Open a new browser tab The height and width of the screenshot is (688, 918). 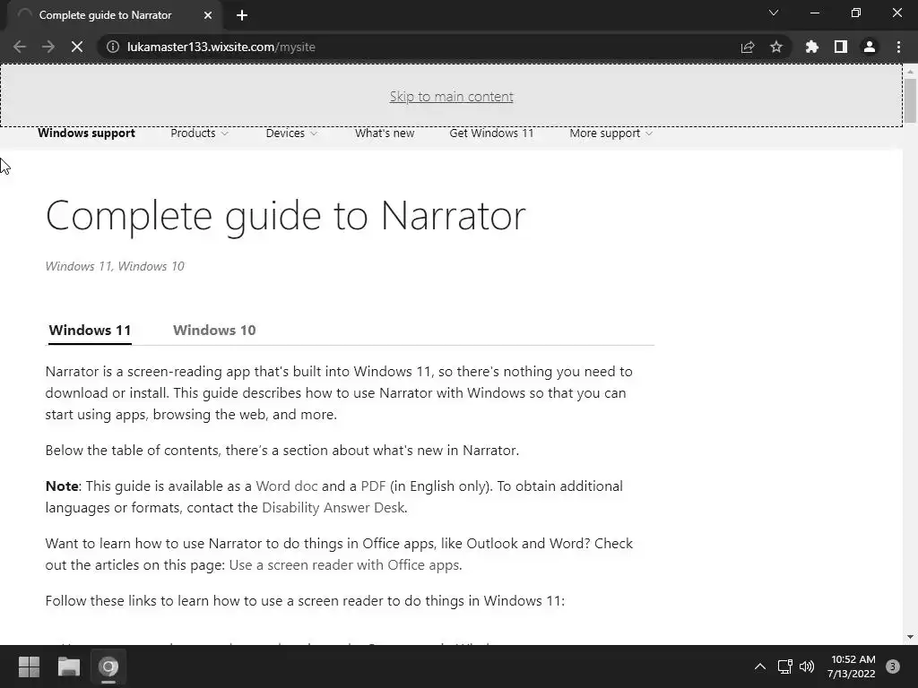[x=242, y=15]
